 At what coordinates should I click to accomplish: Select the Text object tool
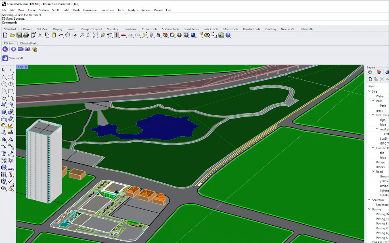pyautogui.click(x=4, y=153)
